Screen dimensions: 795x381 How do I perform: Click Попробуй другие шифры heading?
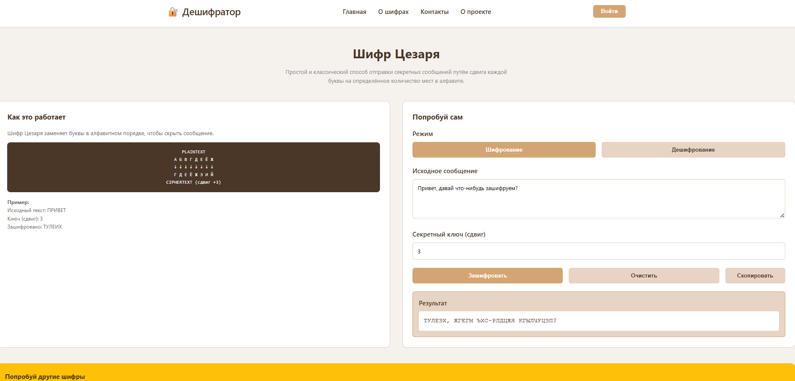click(x=45, y=376)
